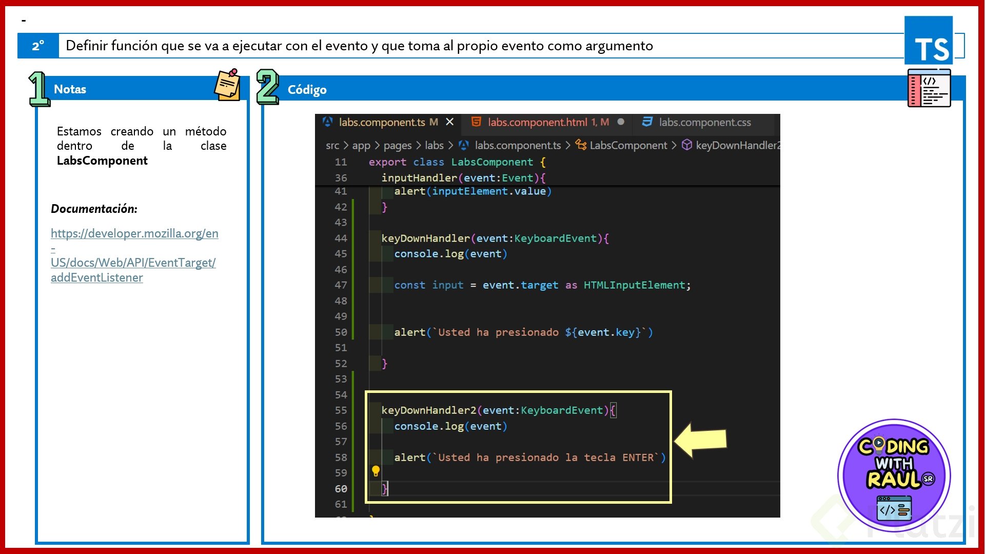Screen dimensions: 985x554
Task: Expand the keyDownHandler2 breadcrumb item
Action: pos(737,146)
